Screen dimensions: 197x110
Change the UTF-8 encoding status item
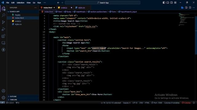click(135, 103)
